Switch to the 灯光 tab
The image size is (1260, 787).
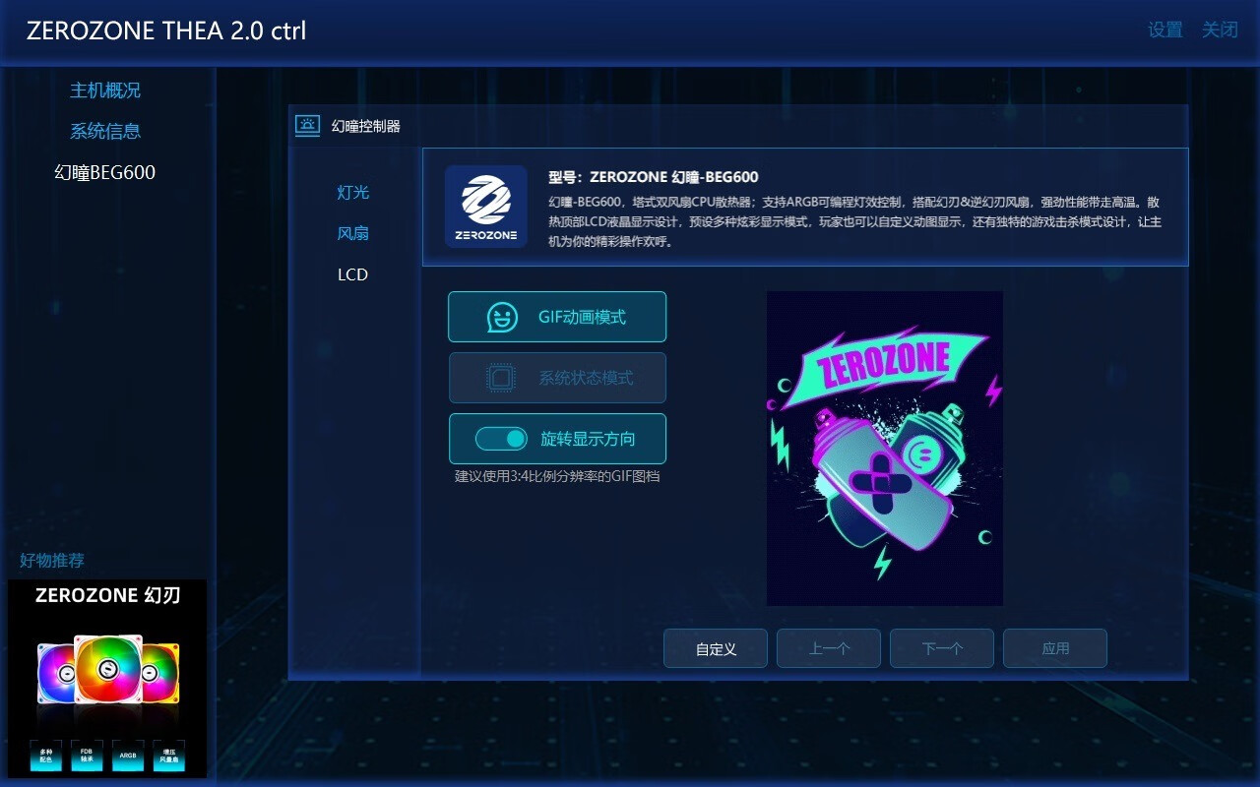click(353, 192)
